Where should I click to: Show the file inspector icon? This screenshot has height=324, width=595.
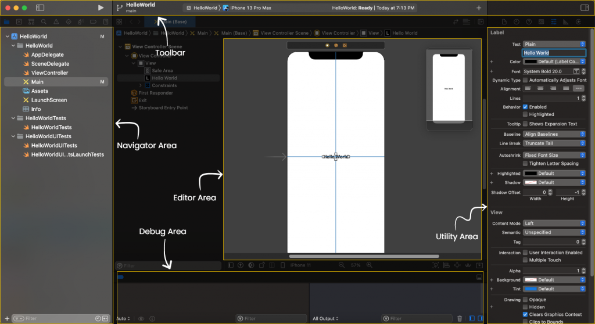(504, 21)
